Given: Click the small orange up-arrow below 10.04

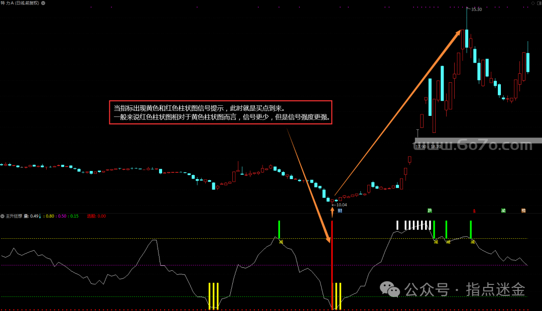Looking at the screenshot, I should (332, 211).
